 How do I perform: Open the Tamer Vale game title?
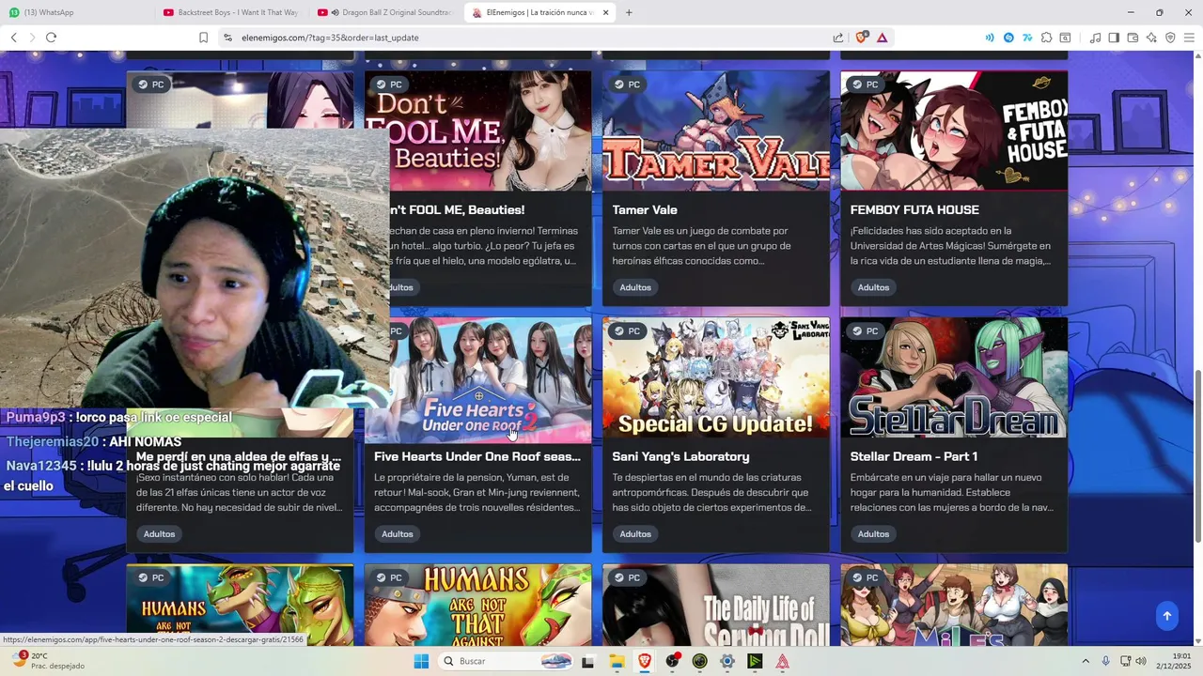click(x=645, y=209)
